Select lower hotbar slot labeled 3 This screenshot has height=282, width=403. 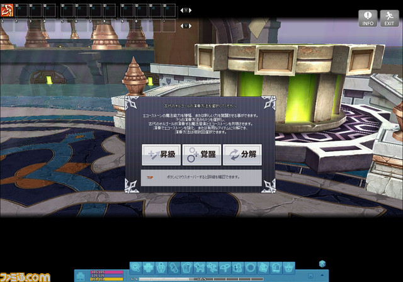click(35, 26)
